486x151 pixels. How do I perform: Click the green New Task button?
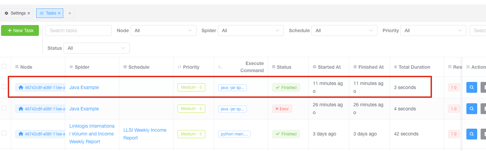pyautogui.click(x=20, y=30)
